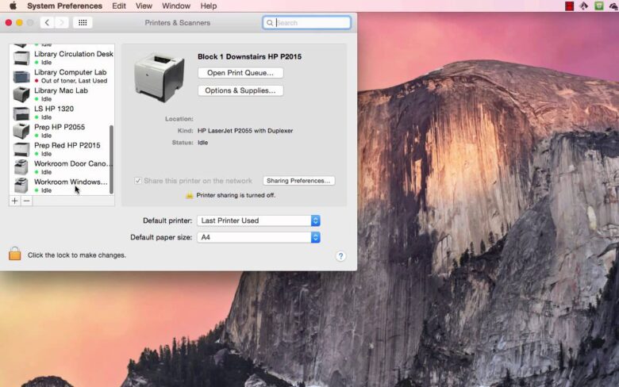Open the View menu
The height and width of the screenshot is (387, 619).
(144, 6)
